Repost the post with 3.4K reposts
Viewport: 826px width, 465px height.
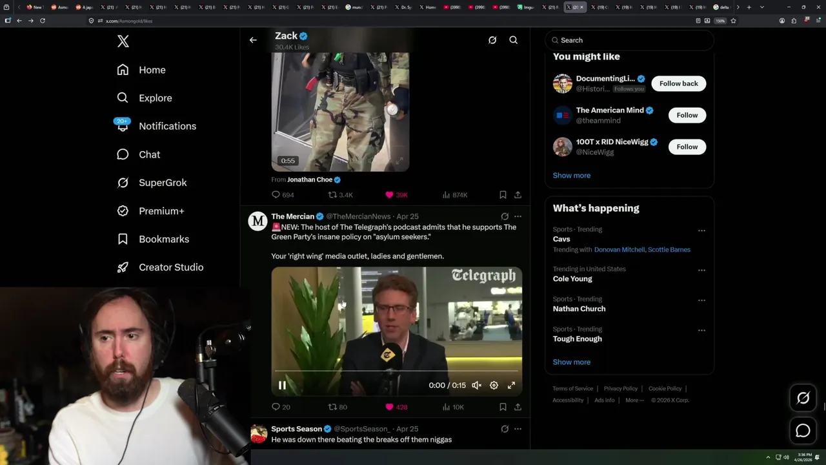tap(340, 194)
